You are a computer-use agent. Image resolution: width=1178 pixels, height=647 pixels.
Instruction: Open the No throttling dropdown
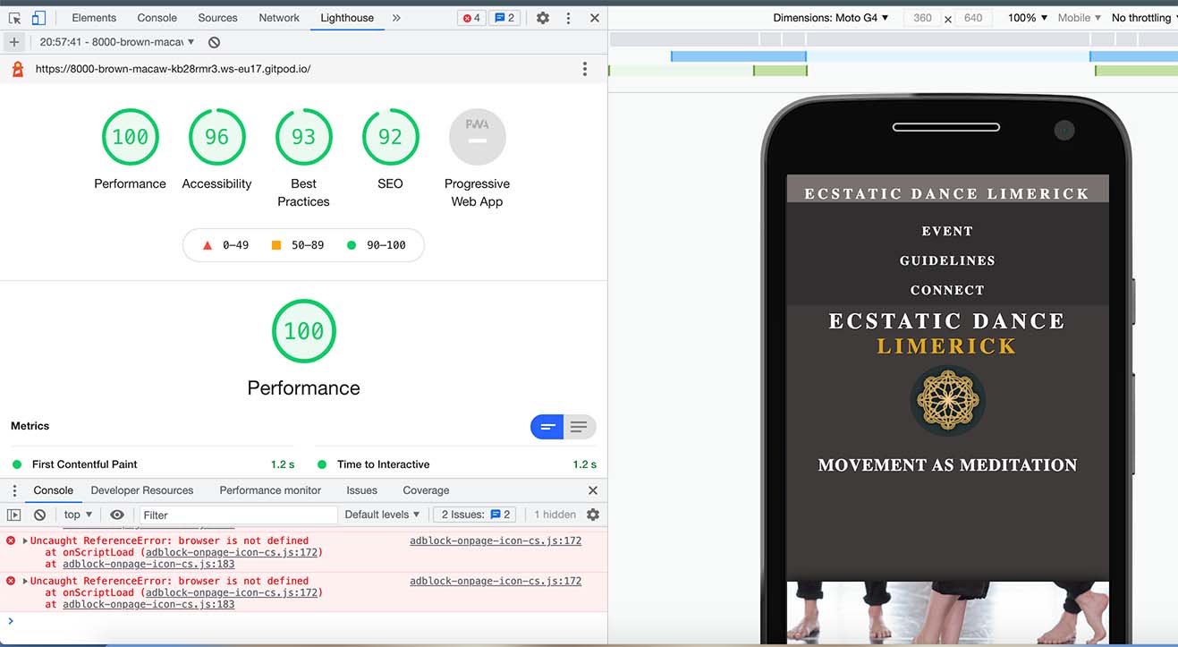click(1144, 18)
